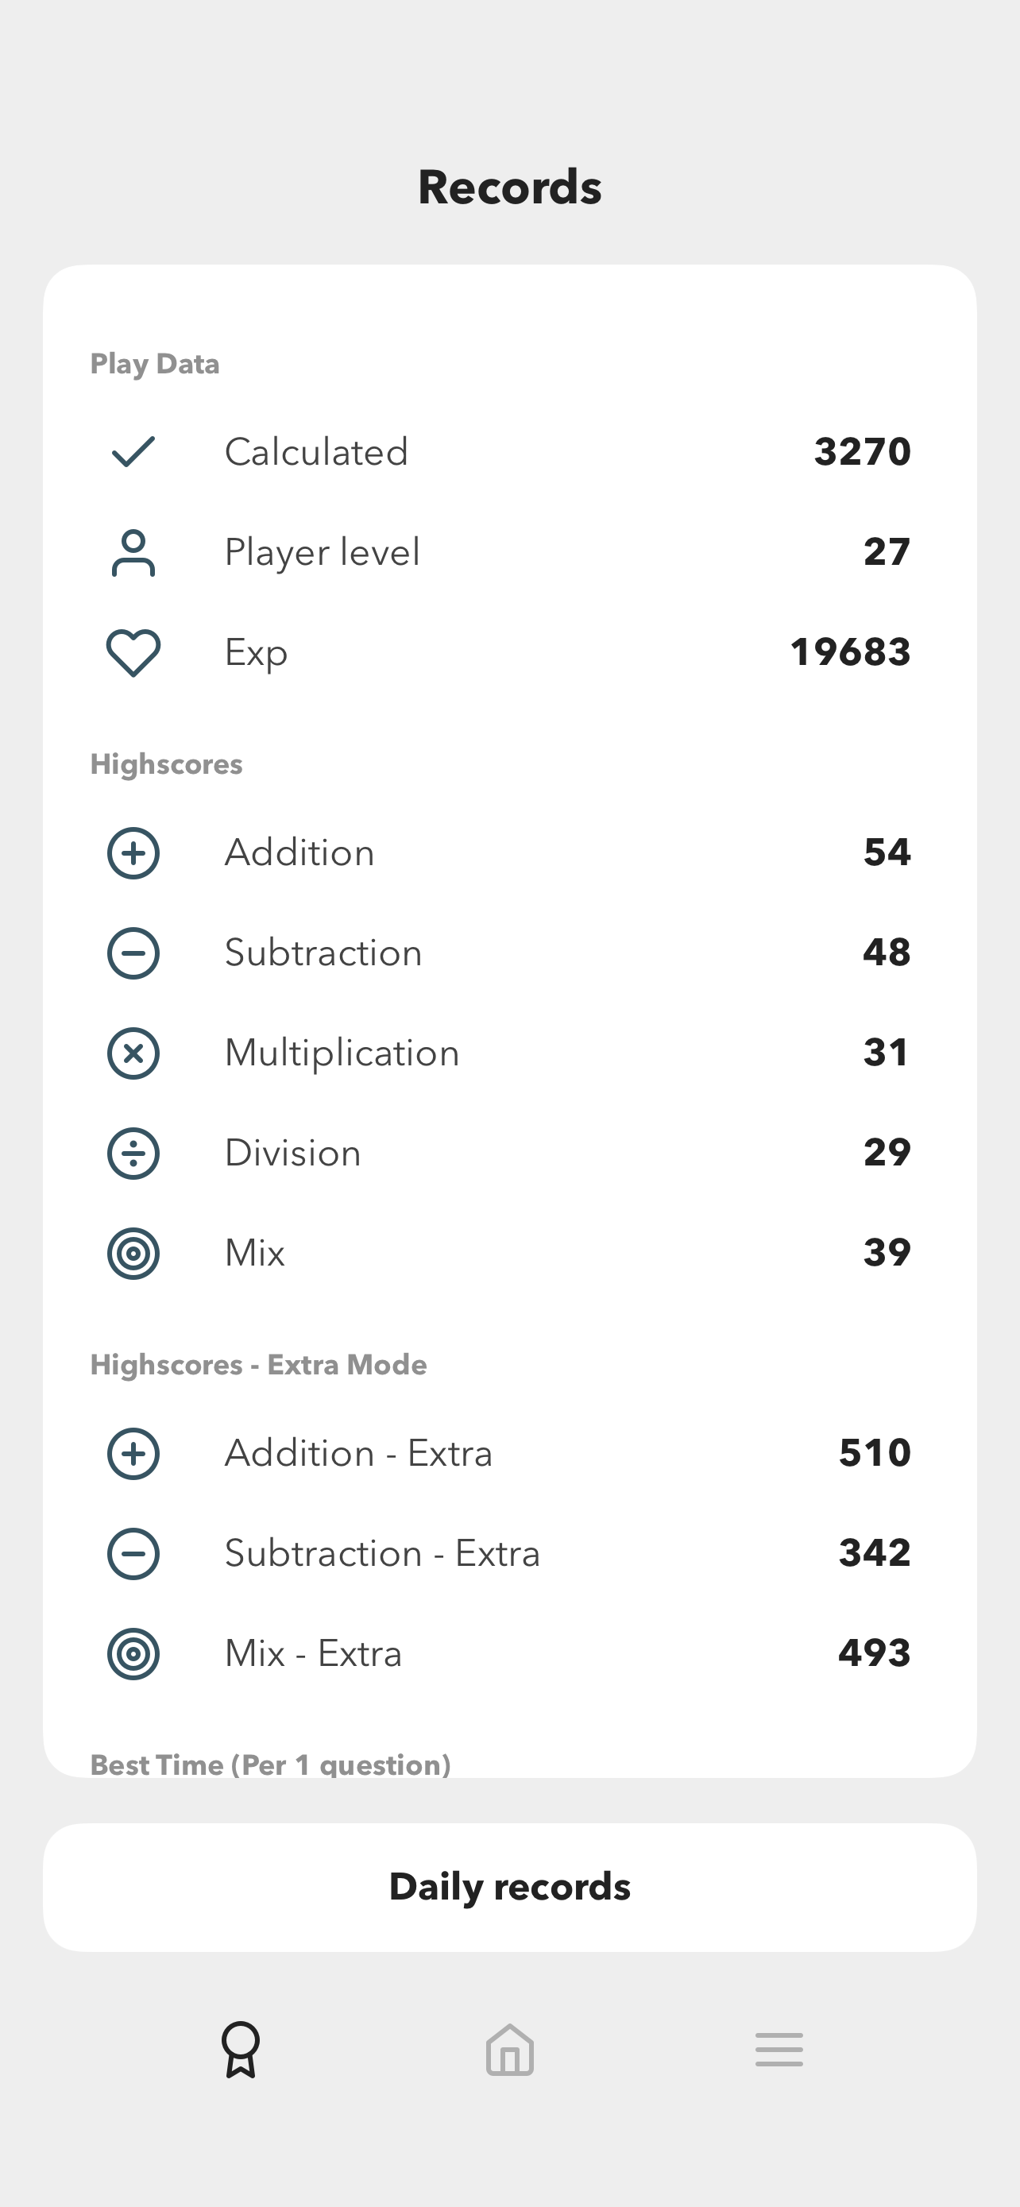Tap the Daily records button
Screen dimensions: 1020x2207
point(509,1888)
